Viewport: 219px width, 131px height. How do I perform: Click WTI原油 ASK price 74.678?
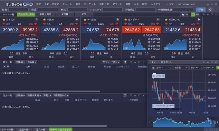pyautogui.click(x=111, y=30)
